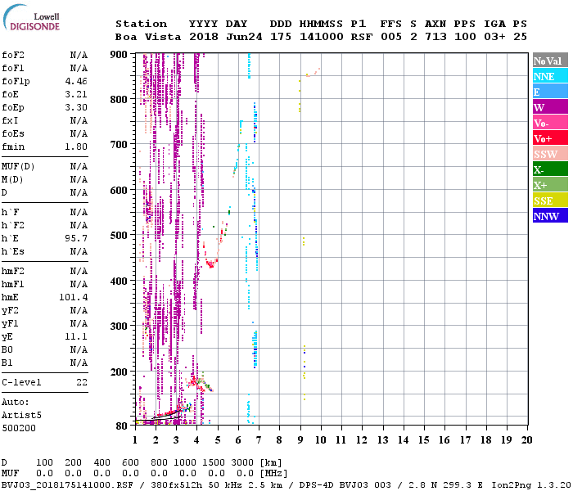
Task: Select the NNW blue legend swatch
Action: [550, 215]
